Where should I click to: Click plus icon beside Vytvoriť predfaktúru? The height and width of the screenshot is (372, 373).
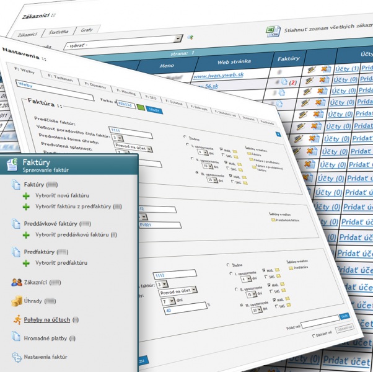[26, 263]
